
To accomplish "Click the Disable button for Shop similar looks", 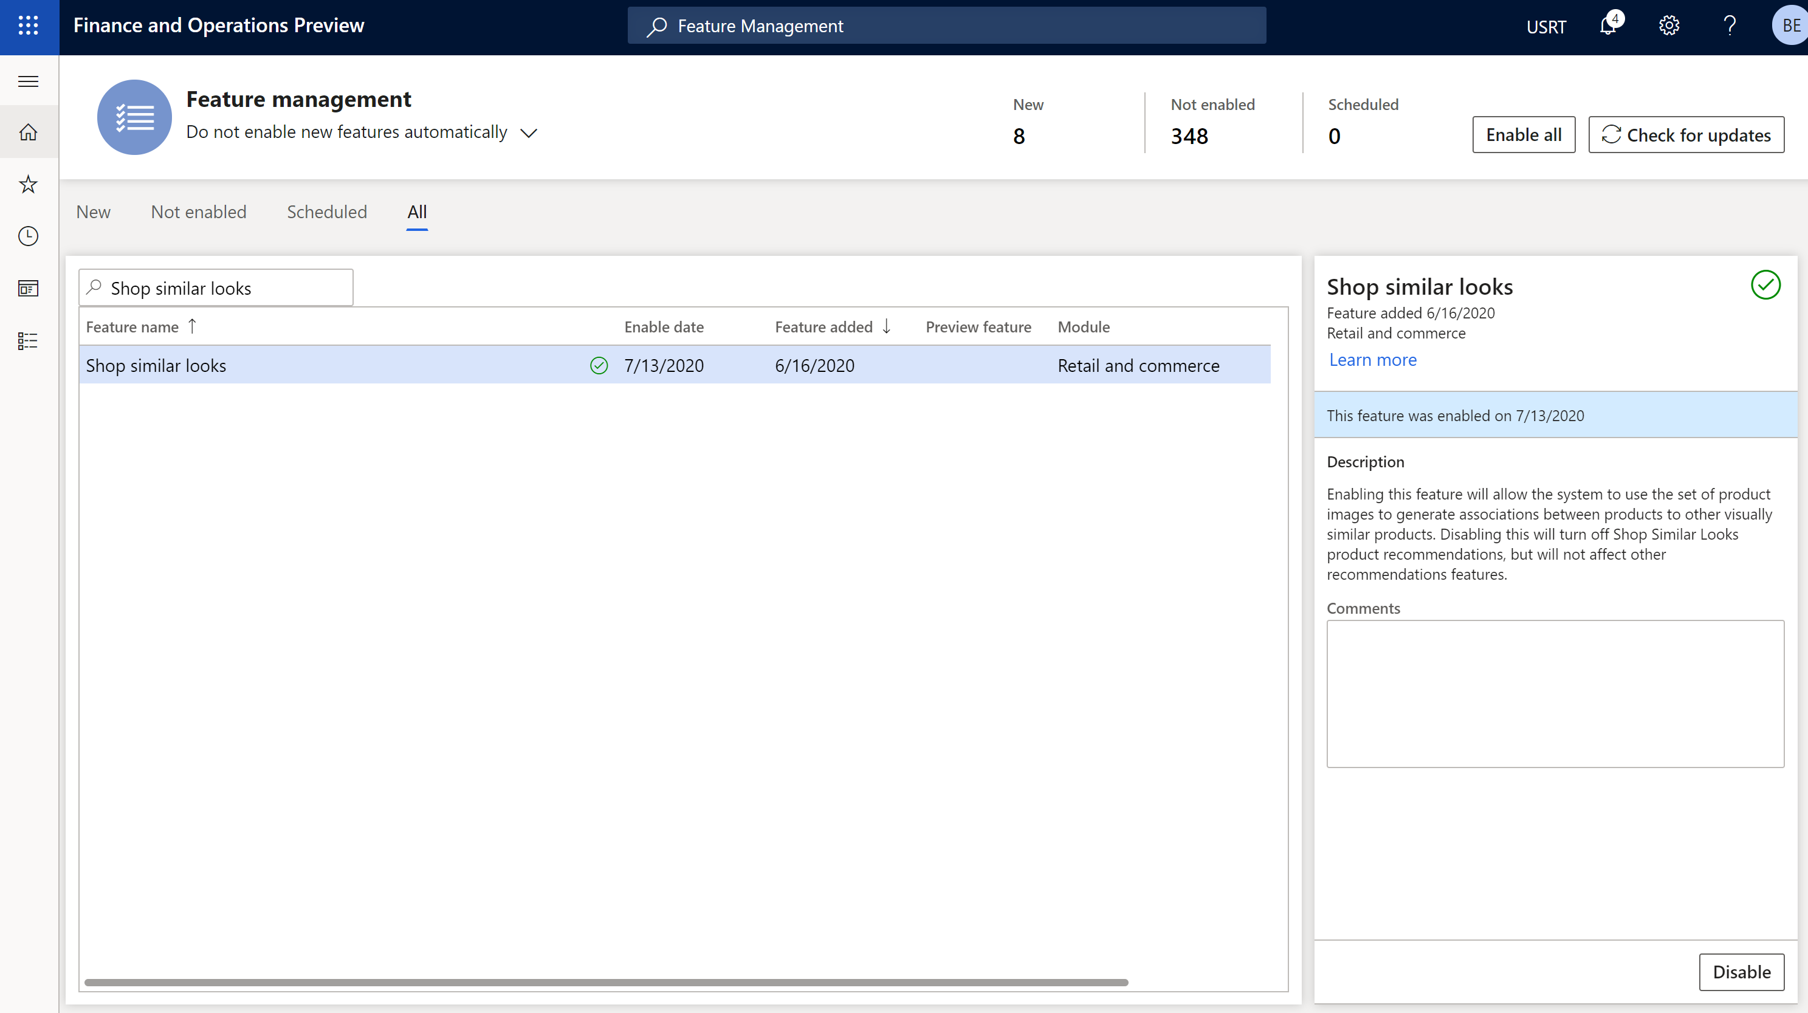I will (x=1741, y=972).
